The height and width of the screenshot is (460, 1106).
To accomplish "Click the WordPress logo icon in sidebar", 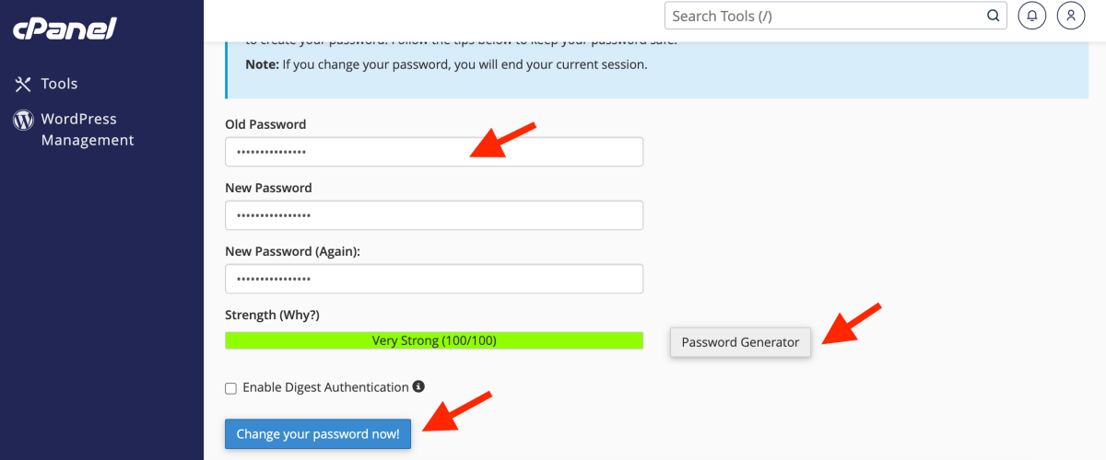I will click(x=23, y=120).
